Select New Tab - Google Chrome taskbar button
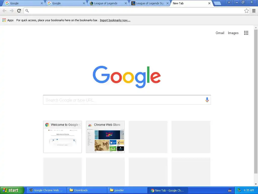Viewport: 258px width, 194px height. pos(168,190)
